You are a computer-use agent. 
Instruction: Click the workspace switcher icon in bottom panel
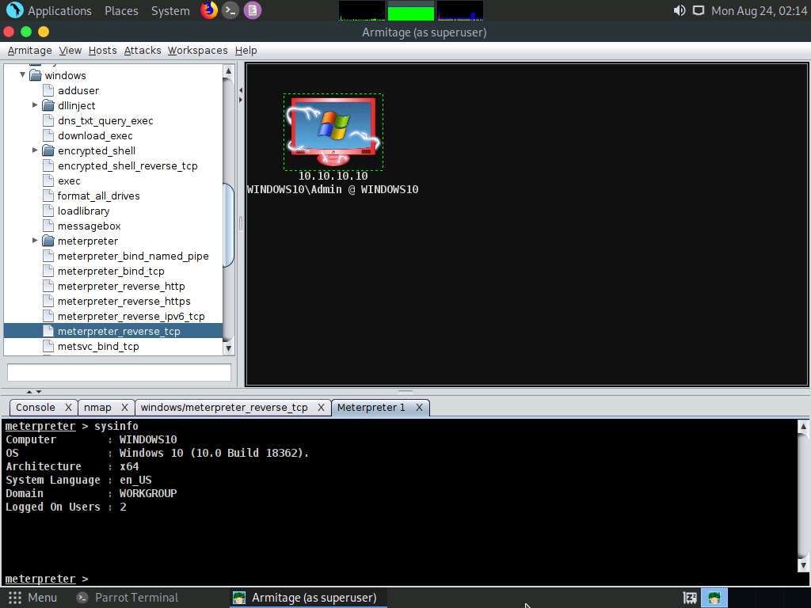[x=690, y=598]
